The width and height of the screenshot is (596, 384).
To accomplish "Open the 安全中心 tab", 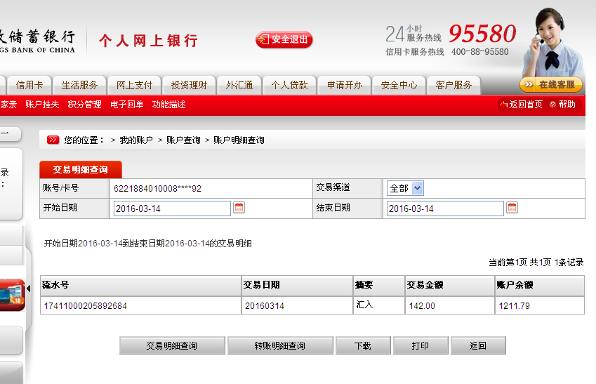I will [x=399, y=85].
